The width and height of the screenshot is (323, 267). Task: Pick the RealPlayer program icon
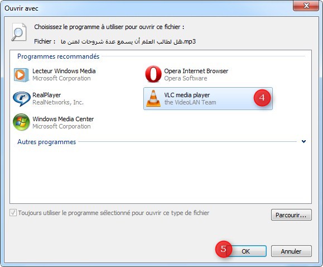point(21,99)
